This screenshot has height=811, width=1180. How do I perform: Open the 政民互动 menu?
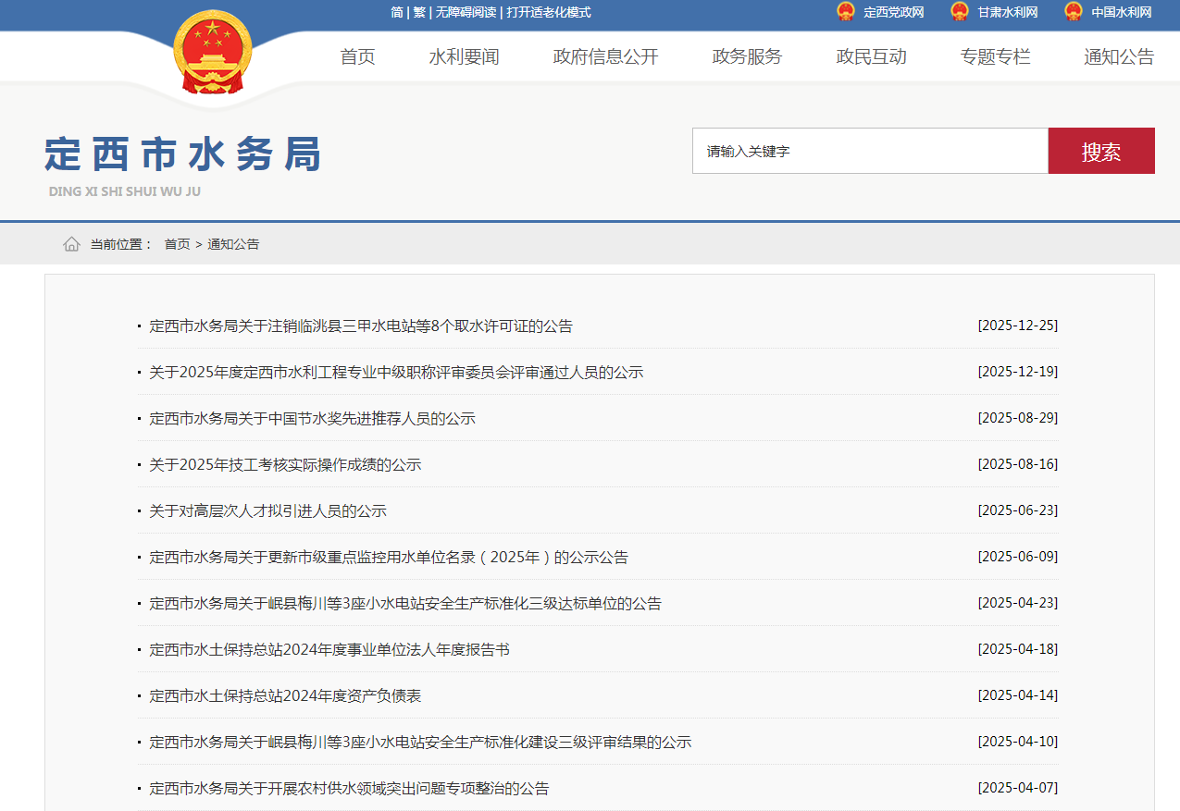[x=871, y=57]
